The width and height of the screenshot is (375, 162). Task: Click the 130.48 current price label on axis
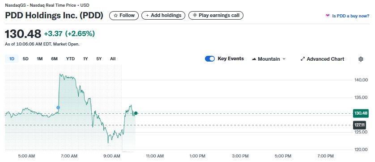[361, 113]
